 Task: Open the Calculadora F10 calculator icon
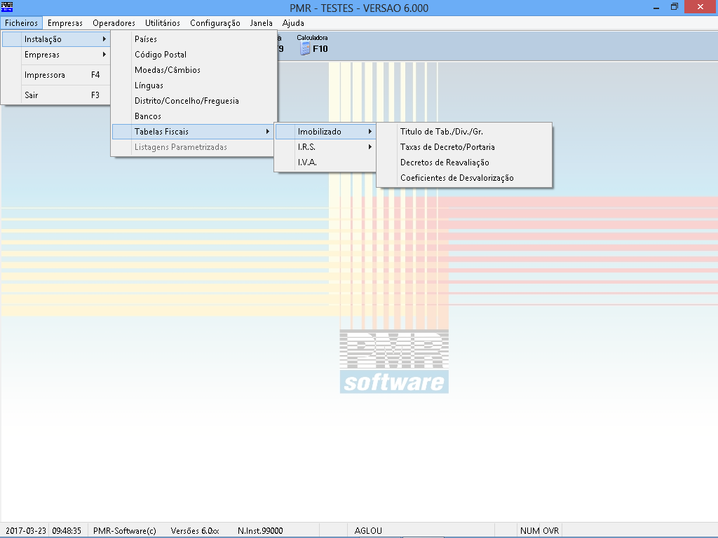click(306, 48)
